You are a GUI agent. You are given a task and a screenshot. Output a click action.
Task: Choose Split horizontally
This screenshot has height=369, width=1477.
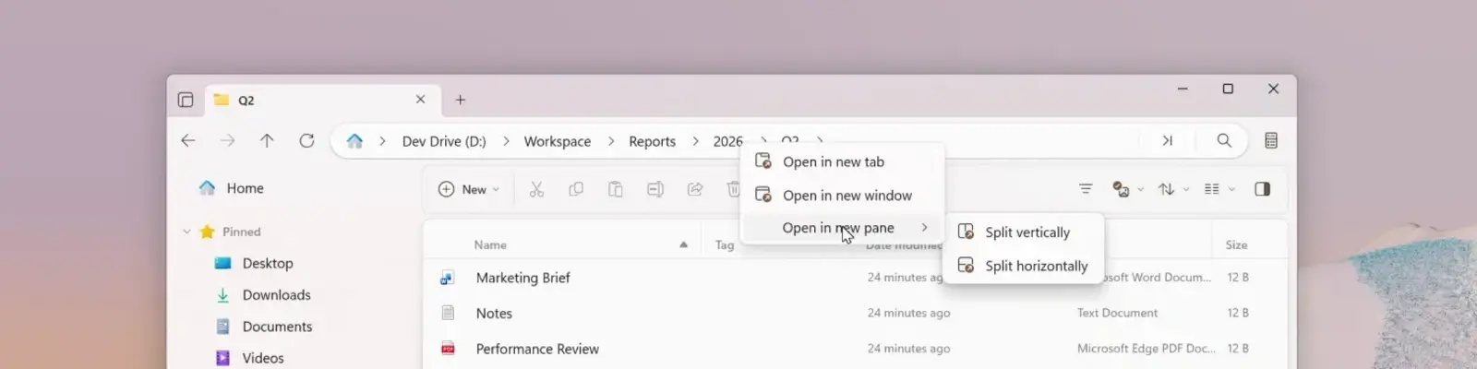[x=1023, y=266]
